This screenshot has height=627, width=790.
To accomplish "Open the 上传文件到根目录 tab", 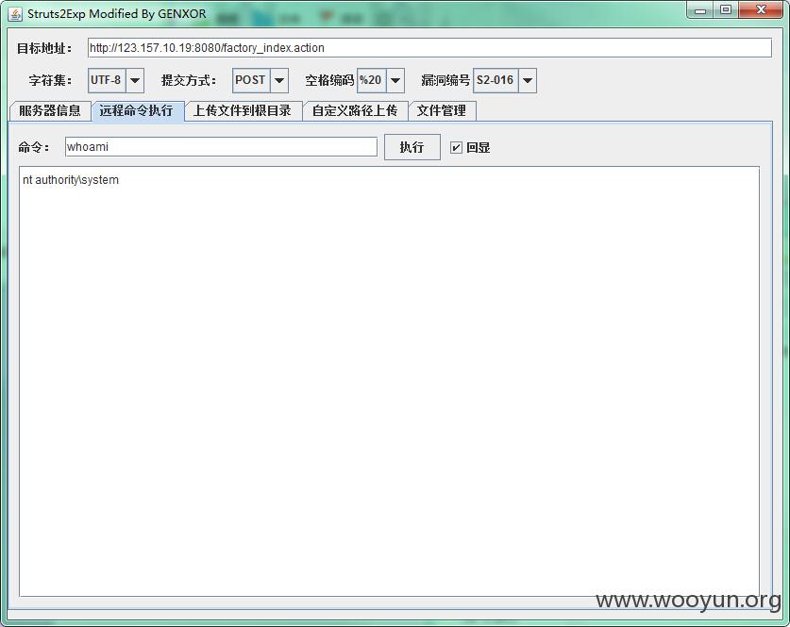I will 243,110.
